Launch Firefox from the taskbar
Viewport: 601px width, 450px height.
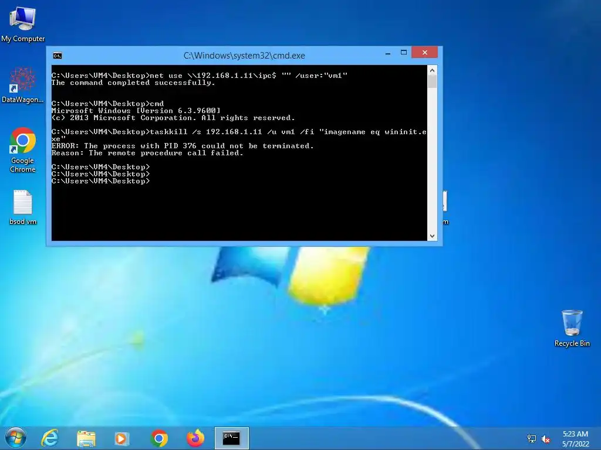click(x=195, y=438)
